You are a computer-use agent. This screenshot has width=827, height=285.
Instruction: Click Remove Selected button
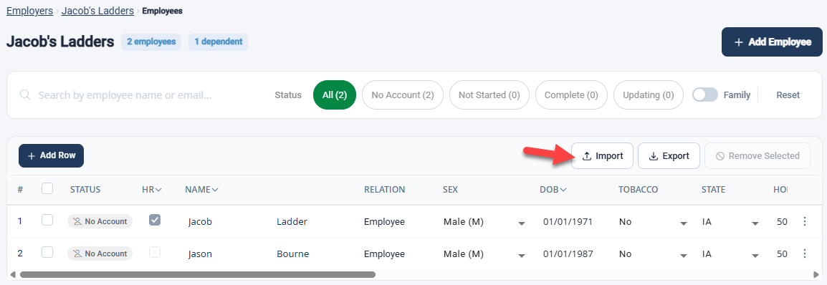pyautogui.click(x=757, y=156)
